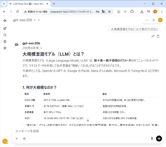
Task: Start a new chat from the sidebar
Action: pyautogui.click(x=5, y=28)
